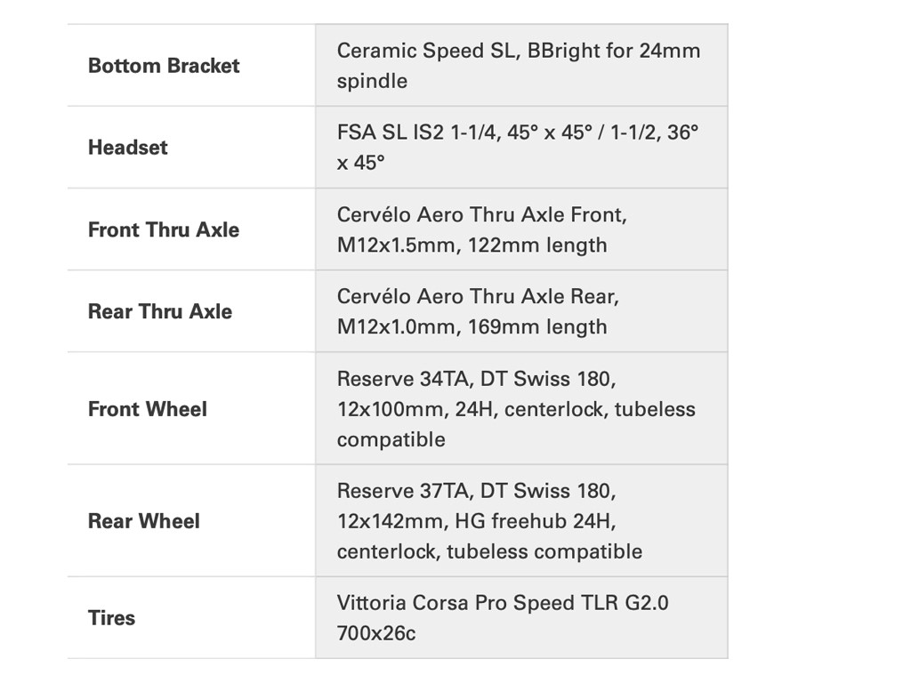Click the Rear Wheel row label
This screenshot has height=683, width=911.
(x=144, y=521)
